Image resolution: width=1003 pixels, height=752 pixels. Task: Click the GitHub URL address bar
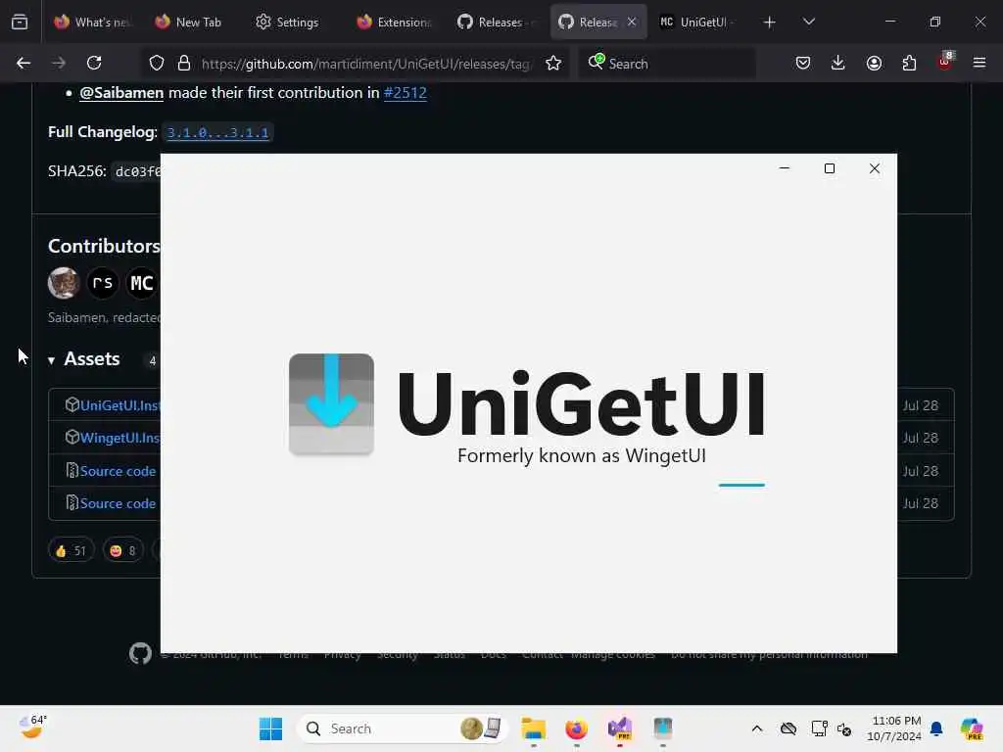[x=364, y=64]
